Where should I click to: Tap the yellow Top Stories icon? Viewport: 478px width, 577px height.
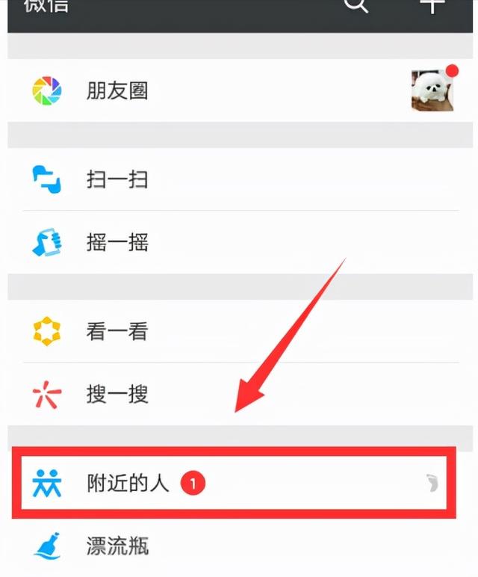pos(47,331)
